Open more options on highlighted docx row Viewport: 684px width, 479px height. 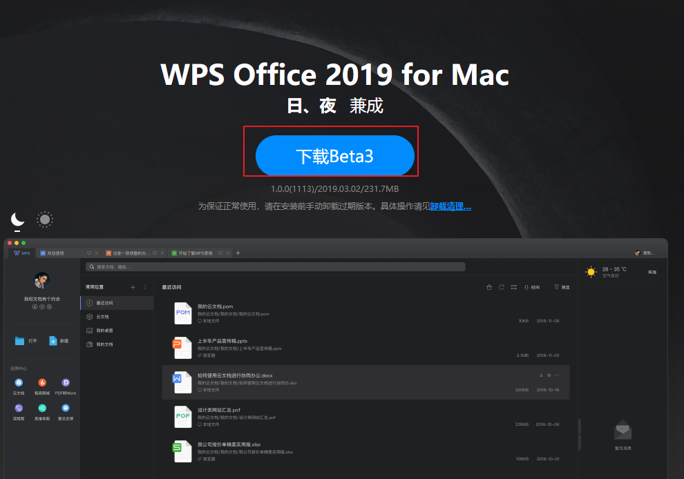557,375
